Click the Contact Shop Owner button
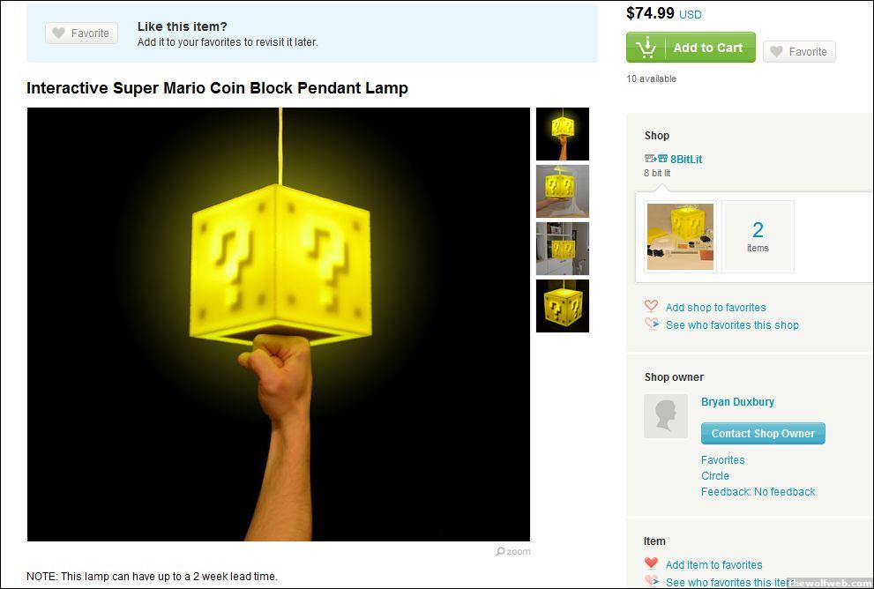Image resolution: width=874 pixels, height=589 pixels. pyautogui.click(x=763, y=434)
